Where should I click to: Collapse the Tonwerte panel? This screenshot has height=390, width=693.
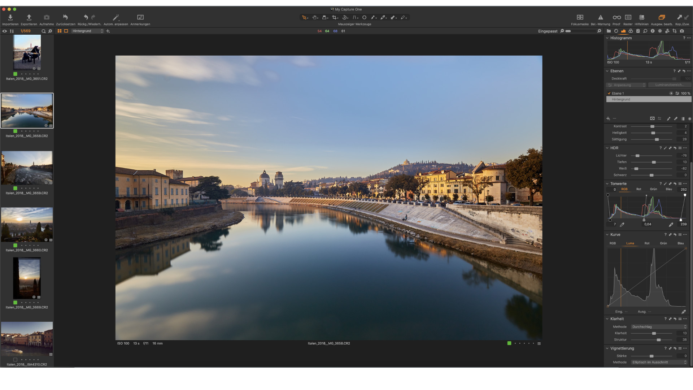pos(607,184)
